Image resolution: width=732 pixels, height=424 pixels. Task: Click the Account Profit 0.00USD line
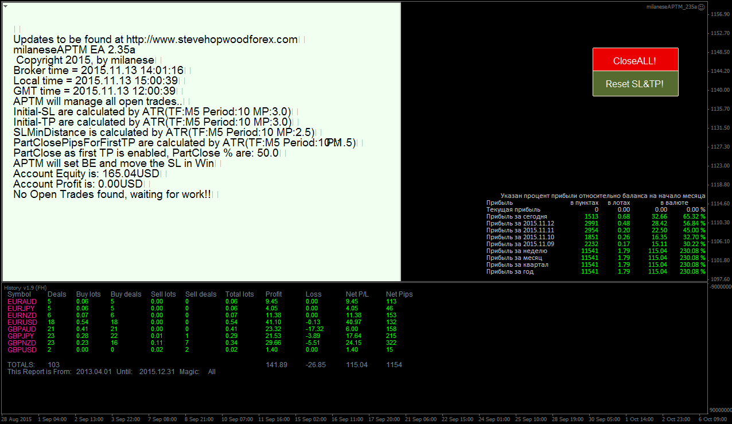(77, 184)
